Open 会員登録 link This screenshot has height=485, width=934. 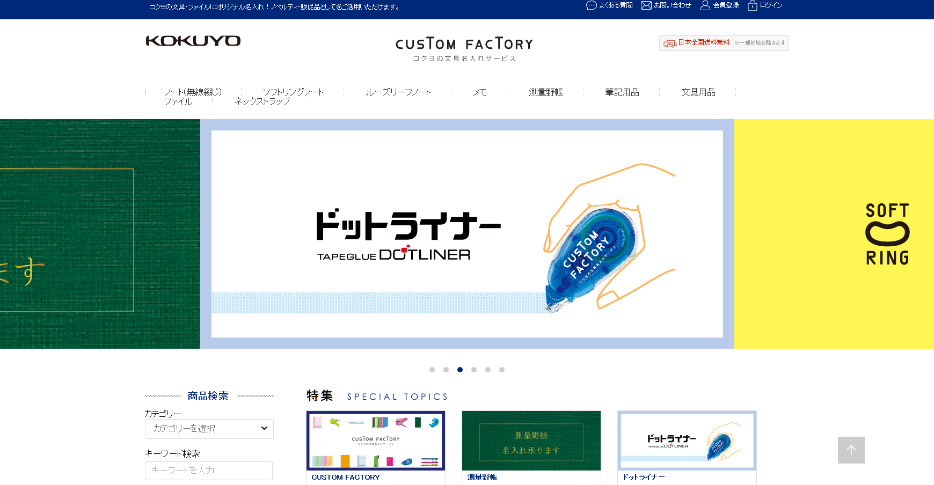[726, 5]
